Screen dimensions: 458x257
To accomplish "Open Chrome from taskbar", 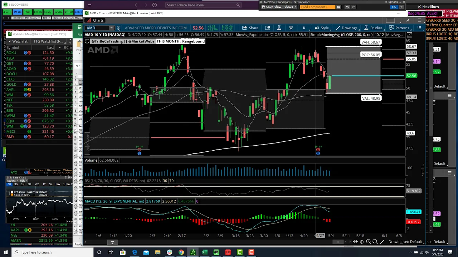I will (181, 252).
